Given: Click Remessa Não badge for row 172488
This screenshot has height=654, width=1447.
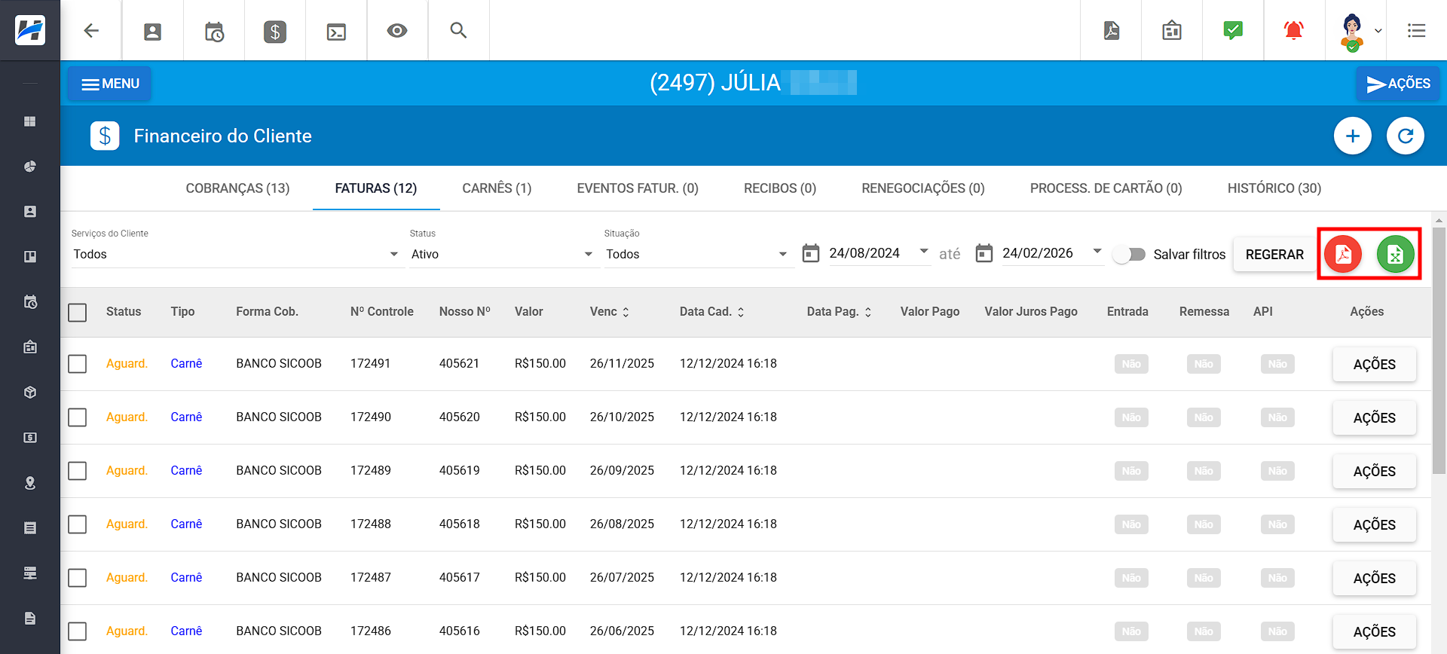Looking at the screenshot, I should tap(1204, 524).
